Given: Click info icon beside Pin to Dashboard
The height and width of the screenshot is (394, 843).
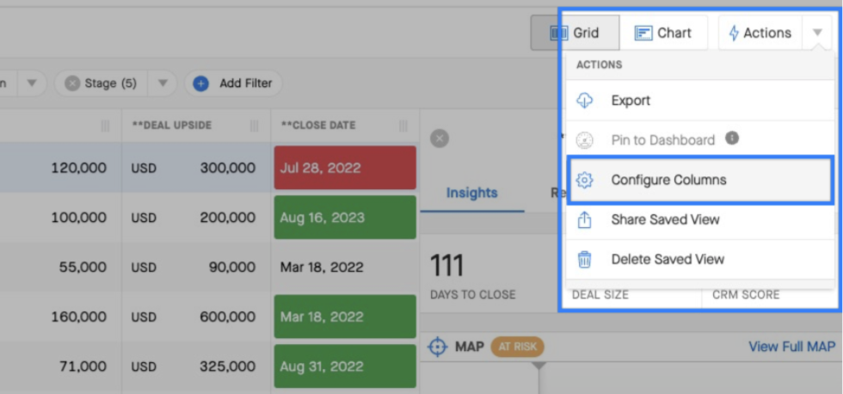Looking at the screenshot, I should (x=732, y=139).
